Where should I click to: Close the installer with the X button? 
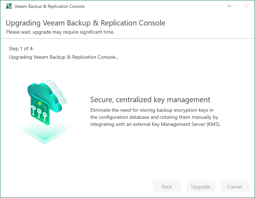point(246,6)
